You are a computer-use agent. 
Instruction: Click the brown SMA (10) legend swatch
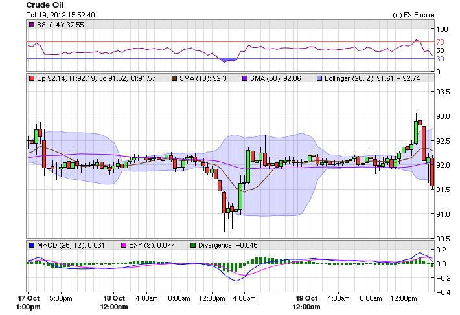(x=174, y=78)
